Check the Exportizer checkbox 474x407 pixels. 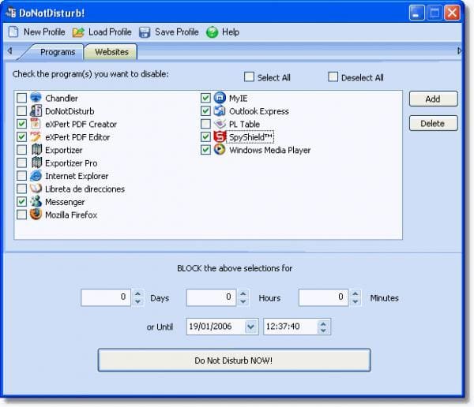tap(21, 150)
